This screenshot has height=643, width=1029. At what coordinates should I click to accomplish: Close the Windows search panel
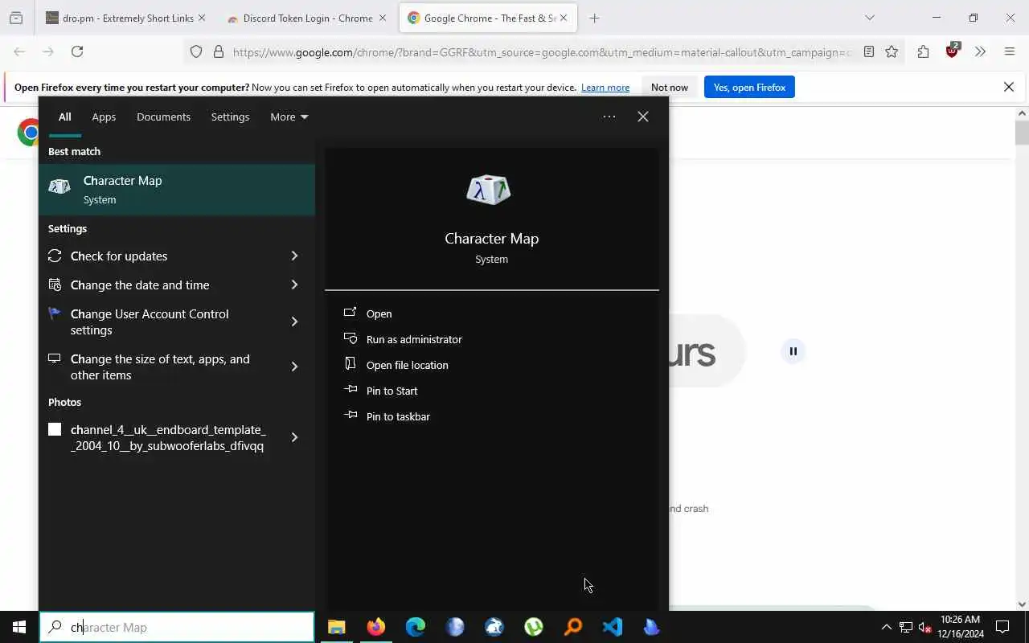click(x=643, y=117)
